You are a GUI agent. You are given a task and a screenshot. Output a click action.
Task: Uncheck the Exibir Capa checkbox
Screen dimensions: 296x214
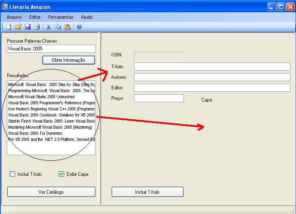coord(61,174)
